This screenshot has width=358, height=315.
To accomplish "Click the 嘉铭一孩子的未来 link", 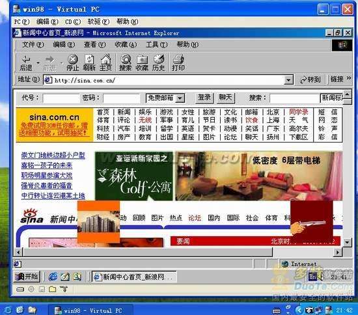I will 47,165.
